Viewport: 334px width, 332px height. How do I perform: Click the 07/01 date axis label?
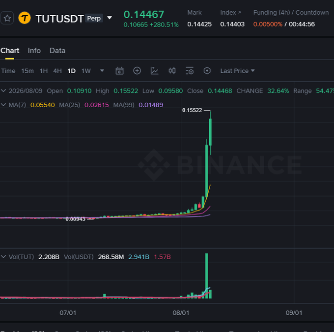click(x=68, y=313)
